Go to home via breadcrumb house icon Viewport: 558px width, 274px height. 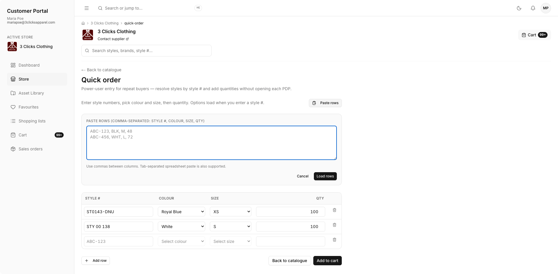(x=83, y=23)
